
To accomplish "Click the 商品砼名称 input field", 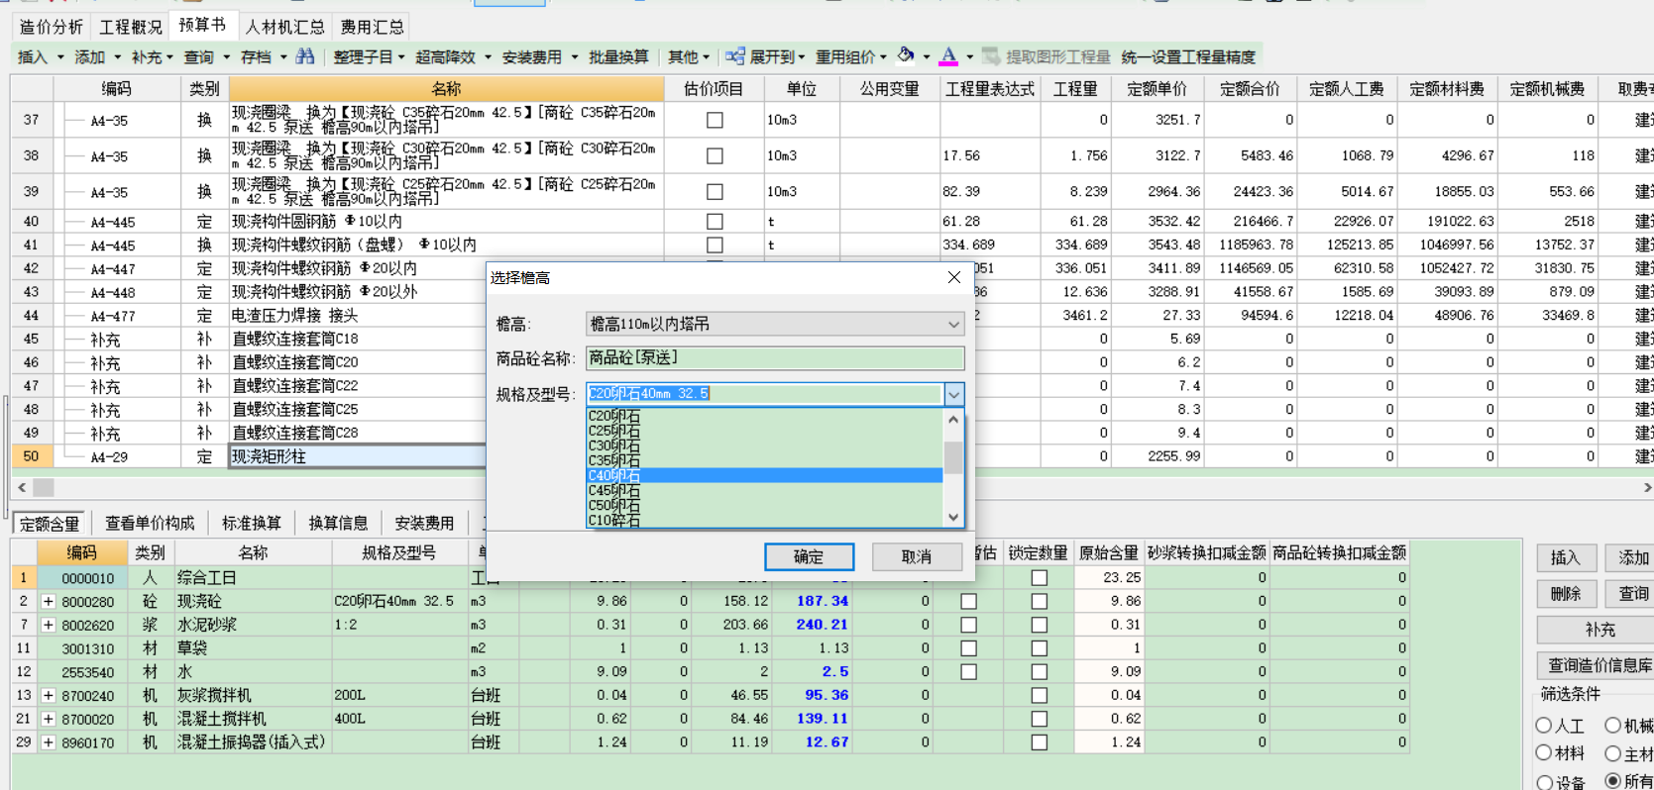I will coord(775,358).
